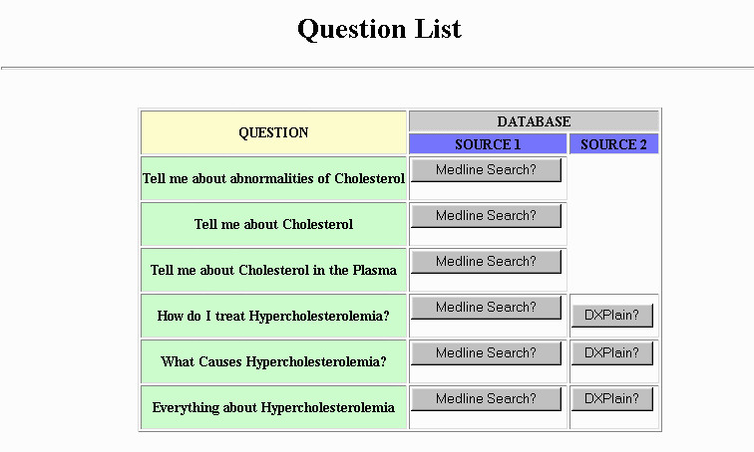This screenshot has width=754, height=452.
Task: Click Medline Search for abnormalities of Cholesterol
Action: (x=486, y=170)
